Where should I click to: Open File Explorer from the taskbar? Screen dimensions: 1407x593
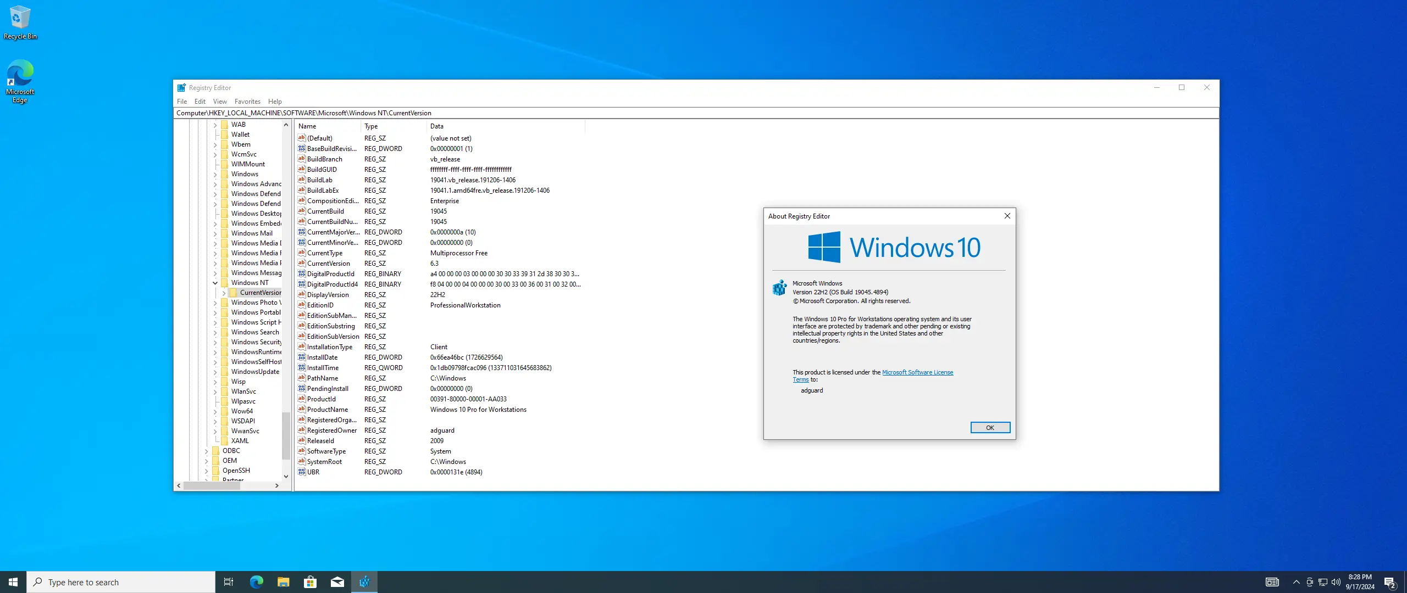(x=283, y=582)
